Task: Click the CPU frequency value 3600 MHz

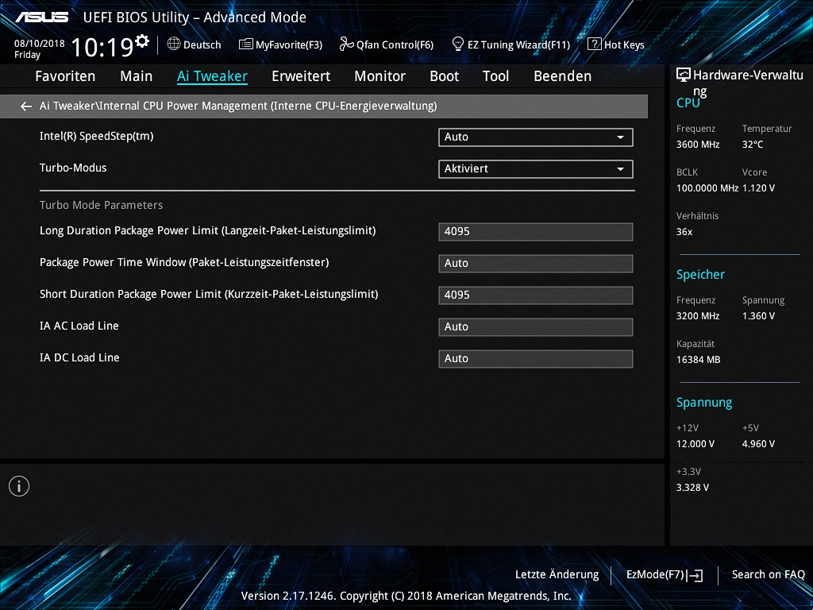Action: [x=698, y=145]
